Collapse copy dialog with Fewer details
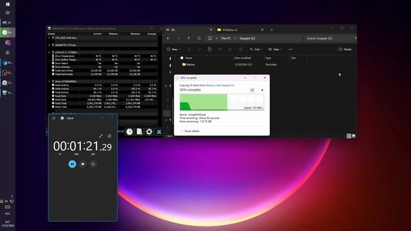 coord(190,131)
